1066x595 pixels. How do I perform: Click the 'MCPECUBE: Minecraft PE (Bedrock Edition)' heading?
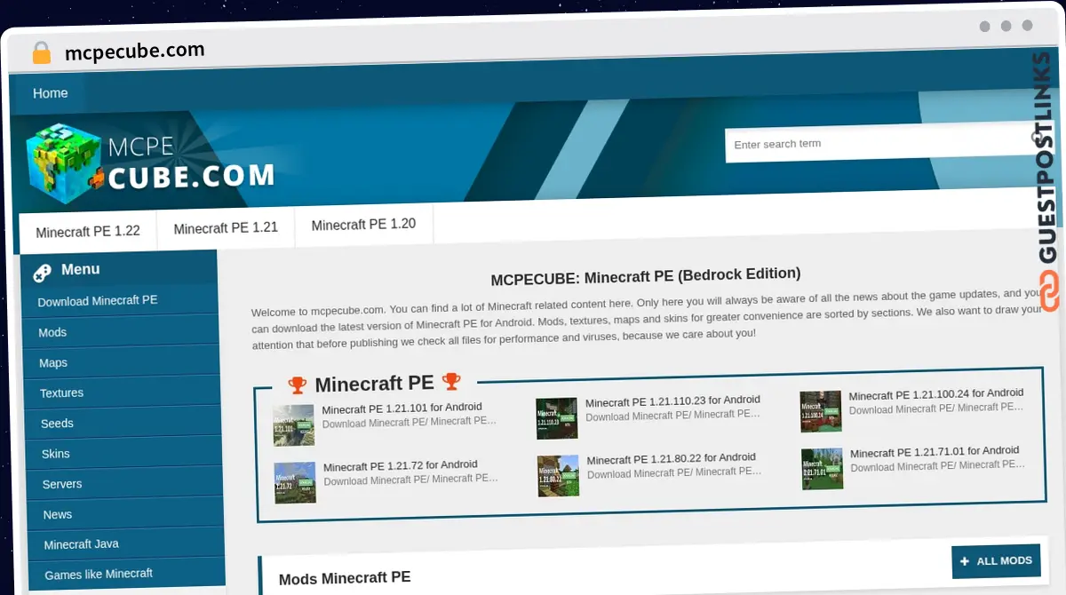[646, 276]
